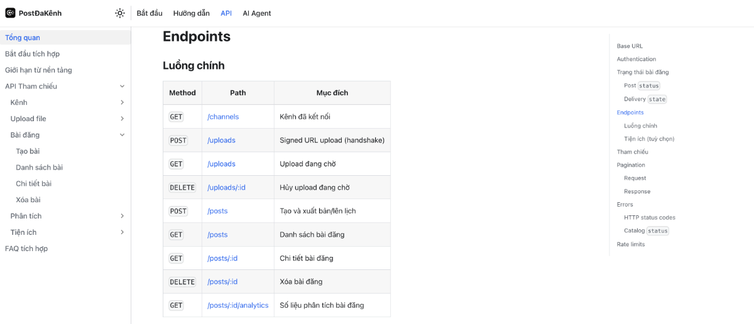Jump to Trạng thái bài đăng section
754x324 pixels.
(643, 72)
